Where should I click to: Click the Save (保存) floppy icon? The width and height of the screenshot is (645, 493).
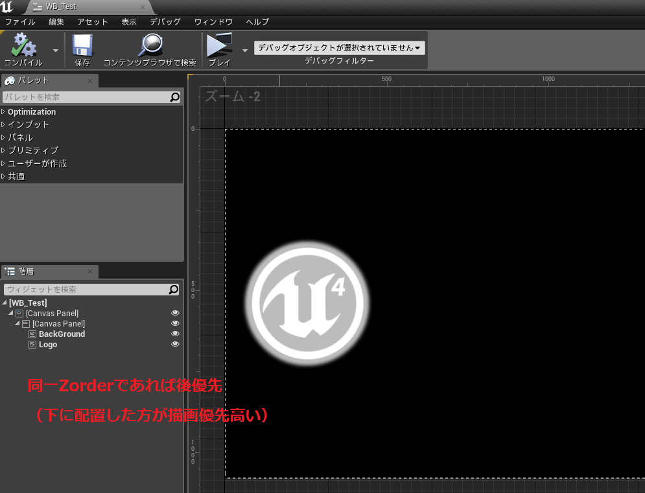(82, 45)
